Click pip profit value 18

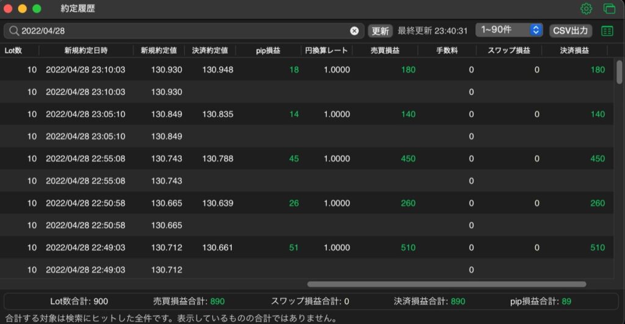click(x=294, y=69)
